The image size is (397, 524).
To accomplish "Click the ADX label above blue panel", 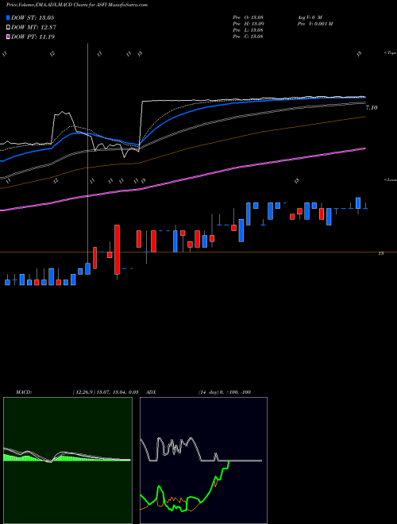I will point(151,392).
